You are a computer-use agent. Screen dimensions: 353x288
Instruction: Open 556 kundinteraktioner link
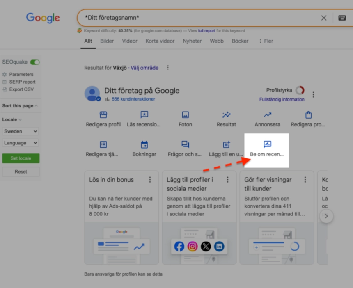coord(133,99)
